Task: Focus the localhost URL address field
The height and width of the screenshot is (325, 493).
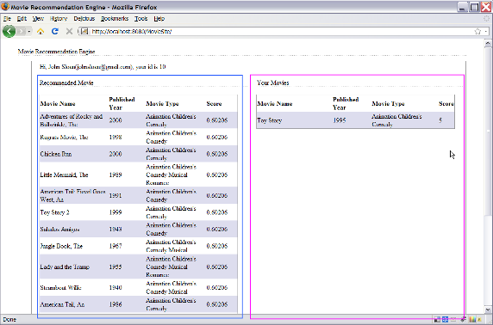Action: (281, 31)
